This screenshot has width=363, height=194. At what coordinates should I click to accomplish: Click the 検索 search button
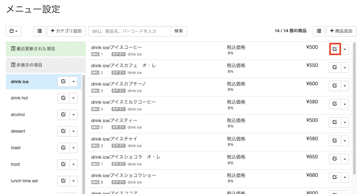(x=179, y=31)
